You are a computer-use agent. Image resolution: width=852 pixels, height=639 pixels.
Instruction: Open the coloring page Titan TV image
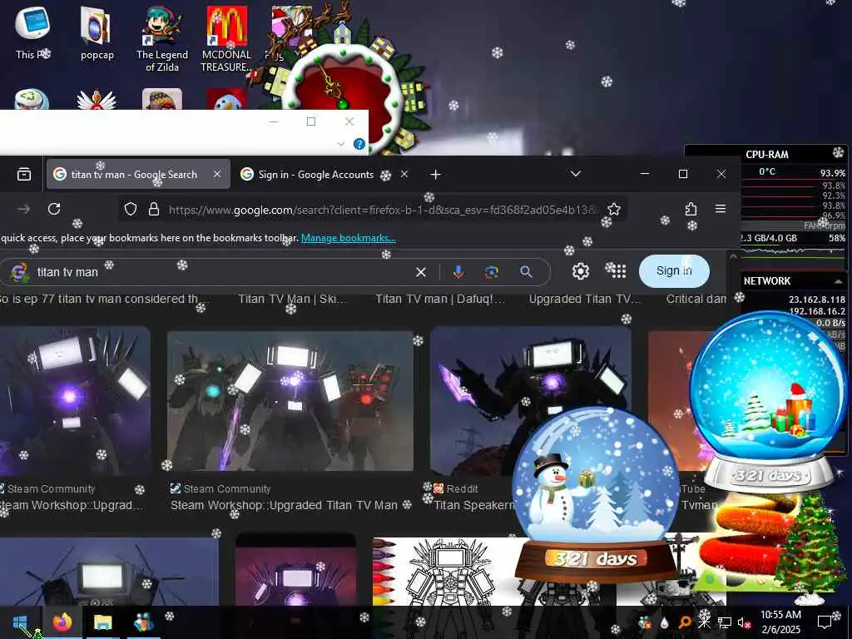pos(446,572)
